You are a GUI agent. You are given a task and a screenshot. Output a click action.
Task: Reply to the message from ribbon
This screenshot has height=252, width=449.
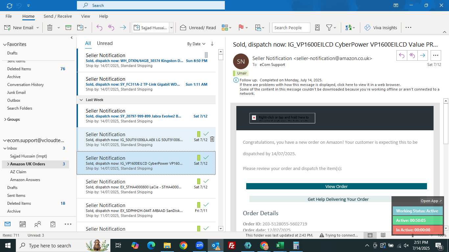99,28
